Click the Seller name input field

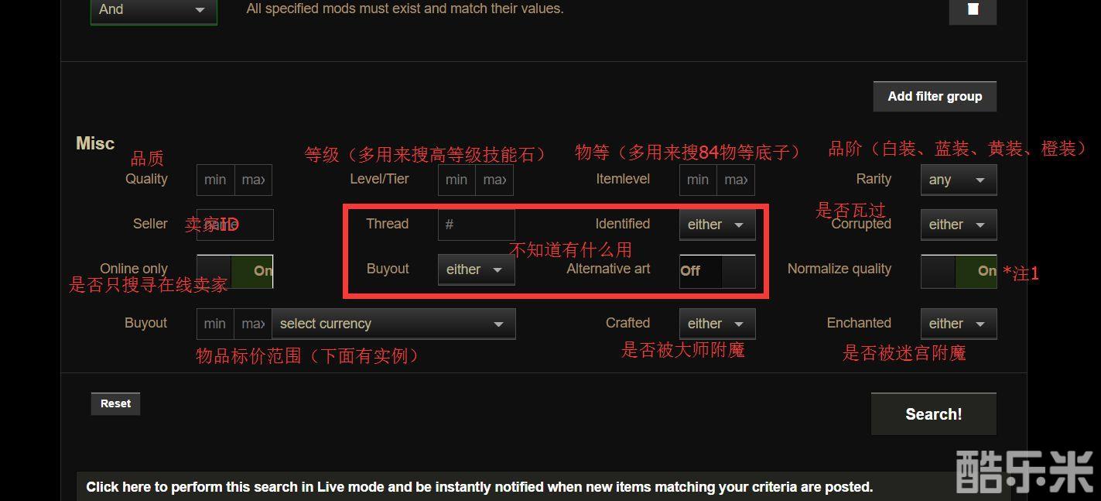pyautogui.click(x=234, y=225)
